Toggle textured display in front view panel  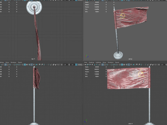point(32,65)
